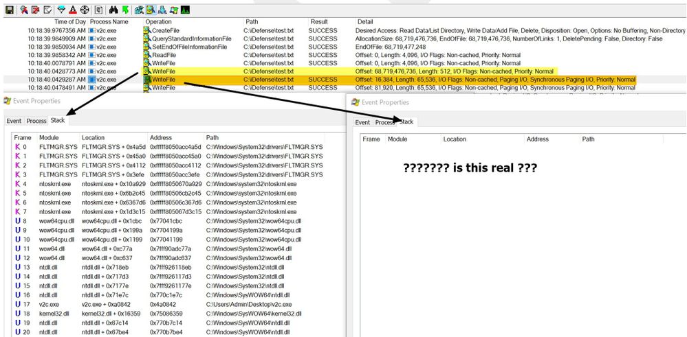687x337 pixels.
Task: Sort by the Time of Day column
Action: pyautogui.click(x=70, y=22)
